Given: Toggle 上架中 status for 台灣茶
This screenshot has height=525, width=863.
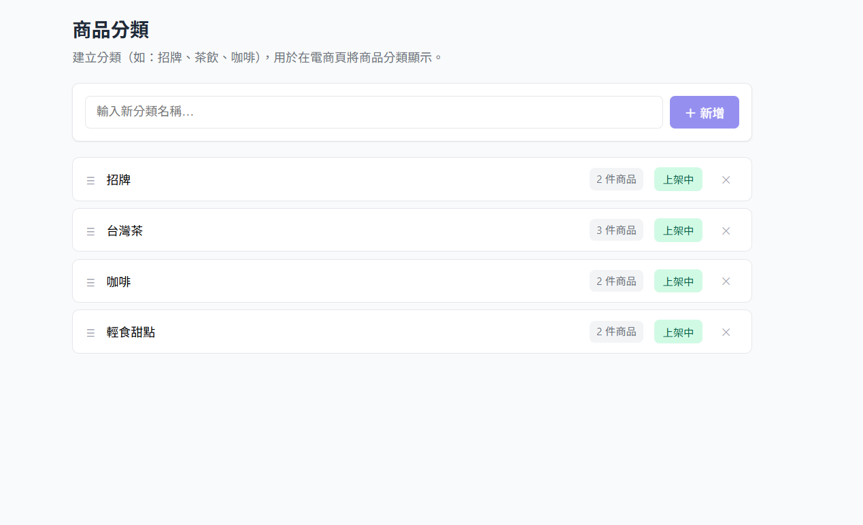Looking at the screenshot, I should [678, 231].
